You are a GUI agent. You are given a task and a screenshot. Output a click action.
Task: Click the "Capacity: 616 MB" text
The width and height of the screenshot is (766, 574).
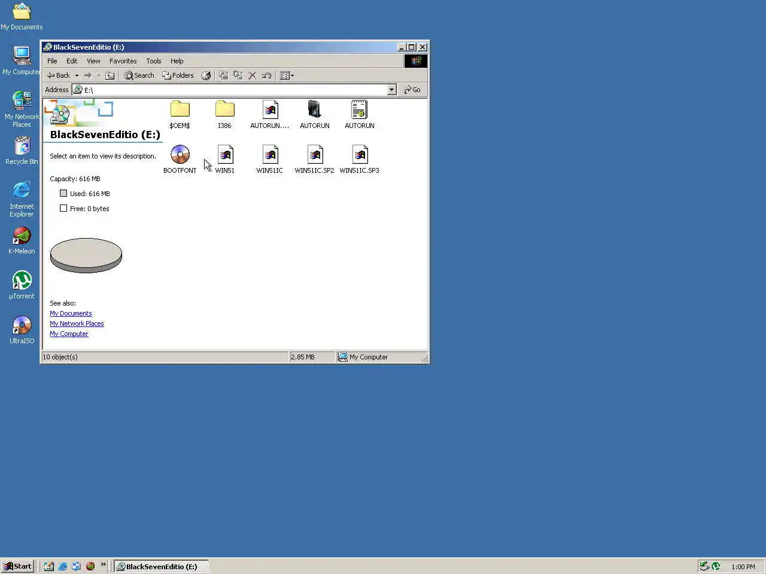(75, 179)
